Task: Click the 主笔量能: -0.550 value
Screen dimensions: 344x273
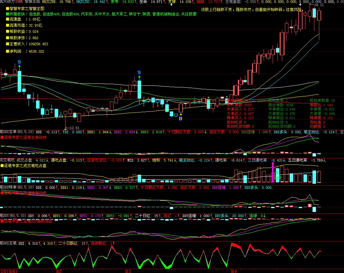Action: (242, 2)
